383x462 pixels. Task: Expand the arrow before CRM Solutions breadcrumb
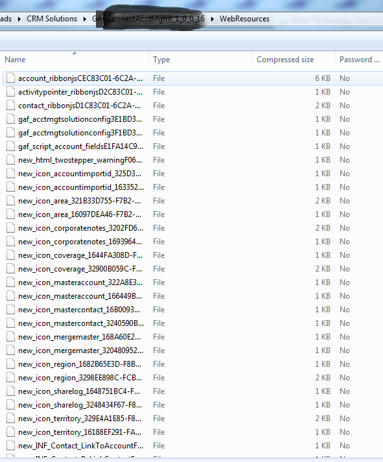pyautogui.click(x=19, y=19)
